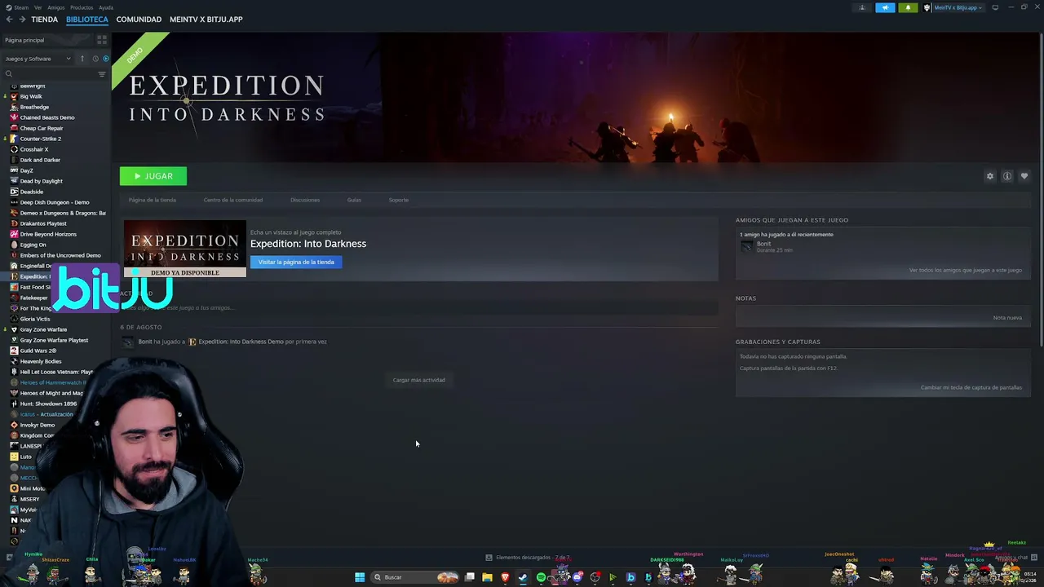Open the Ayuda menu
Image resolution: width=1044 pixels, height=587 pixels.
click(106, 7)
